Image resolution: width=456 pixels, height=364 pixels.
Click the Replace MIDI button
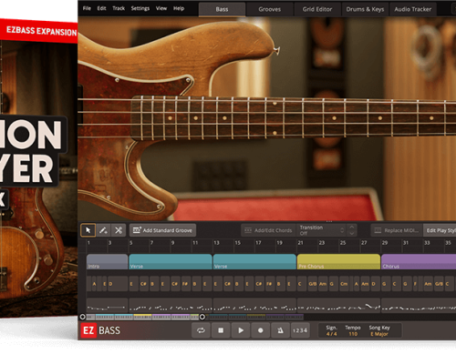click(x=397, y=230)
